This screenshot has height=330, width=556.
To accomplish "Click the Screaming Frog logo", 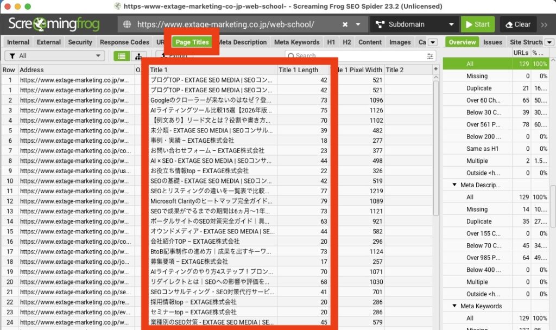I will point(54,24).
